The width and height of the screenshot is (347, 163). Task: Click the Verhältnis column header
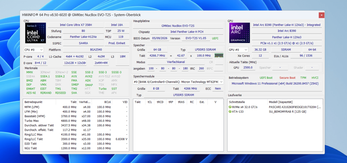click(x=84, y=102)
